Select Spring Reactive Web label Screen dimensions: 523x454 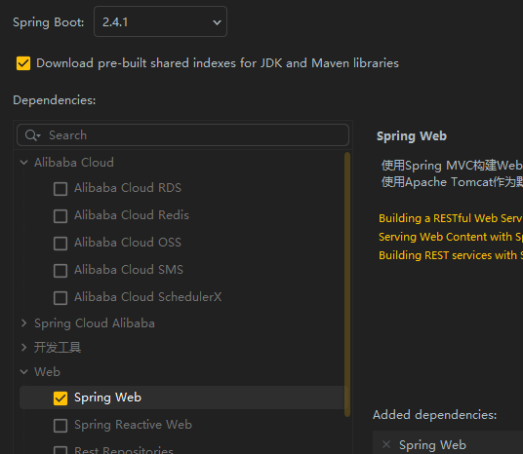133,425
